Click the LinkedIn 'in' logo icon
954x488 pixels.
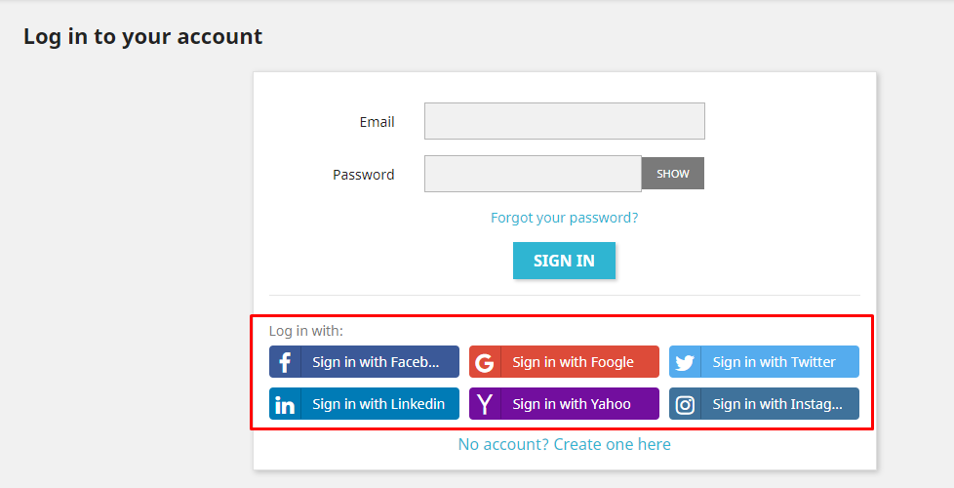click(285, 405)
